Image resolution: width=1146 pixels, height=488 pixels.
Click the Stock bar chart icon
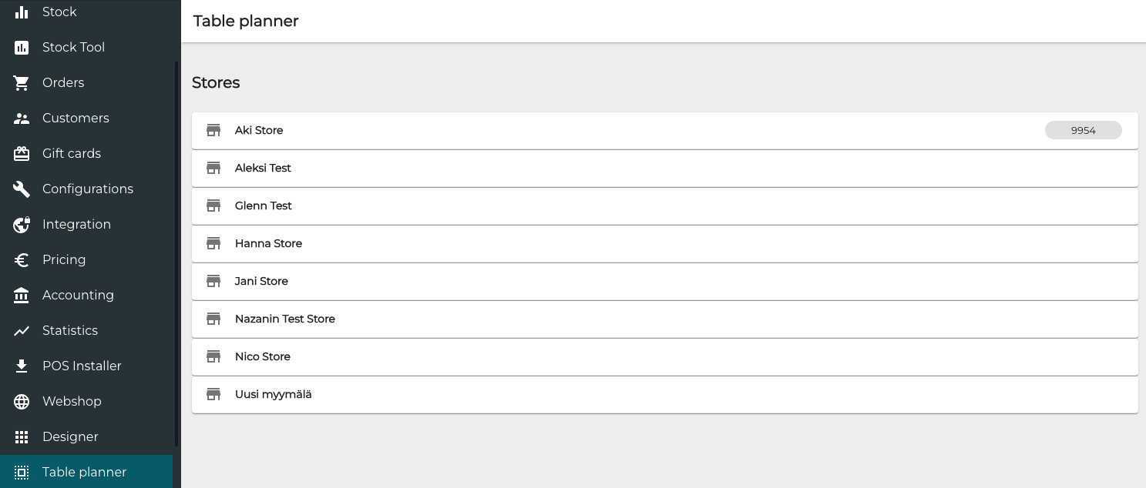pos(22,12)
